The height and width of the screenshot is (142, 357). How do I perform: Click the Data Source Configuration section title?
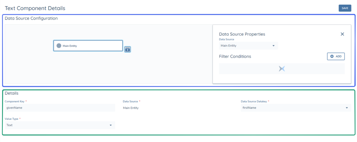point(31,18)
